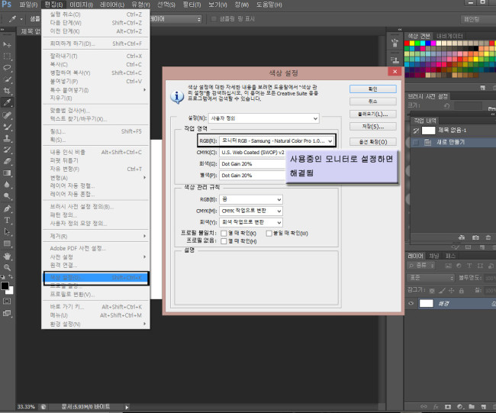Screen dimensions: 496x413
Task: Select the Horizontal Type tool
Action: pos(8,219)
